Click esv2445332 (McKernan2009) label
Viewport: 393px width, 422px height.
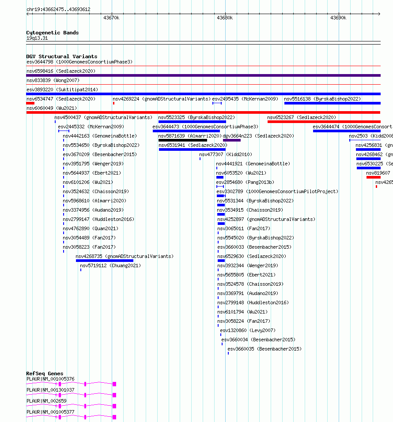coord(91,127)
